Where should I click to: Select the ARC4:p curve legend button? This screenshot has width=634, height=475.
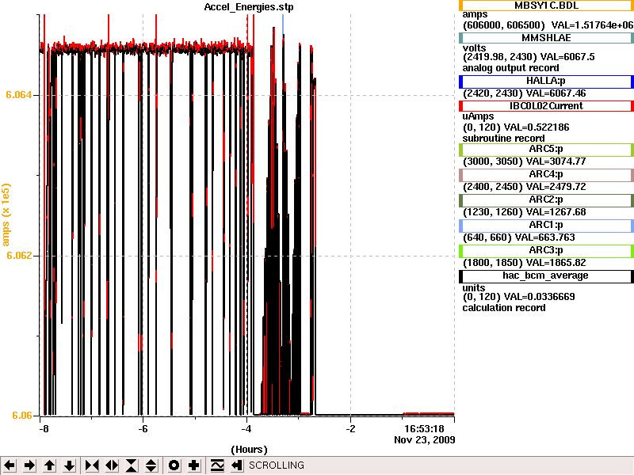546,175
